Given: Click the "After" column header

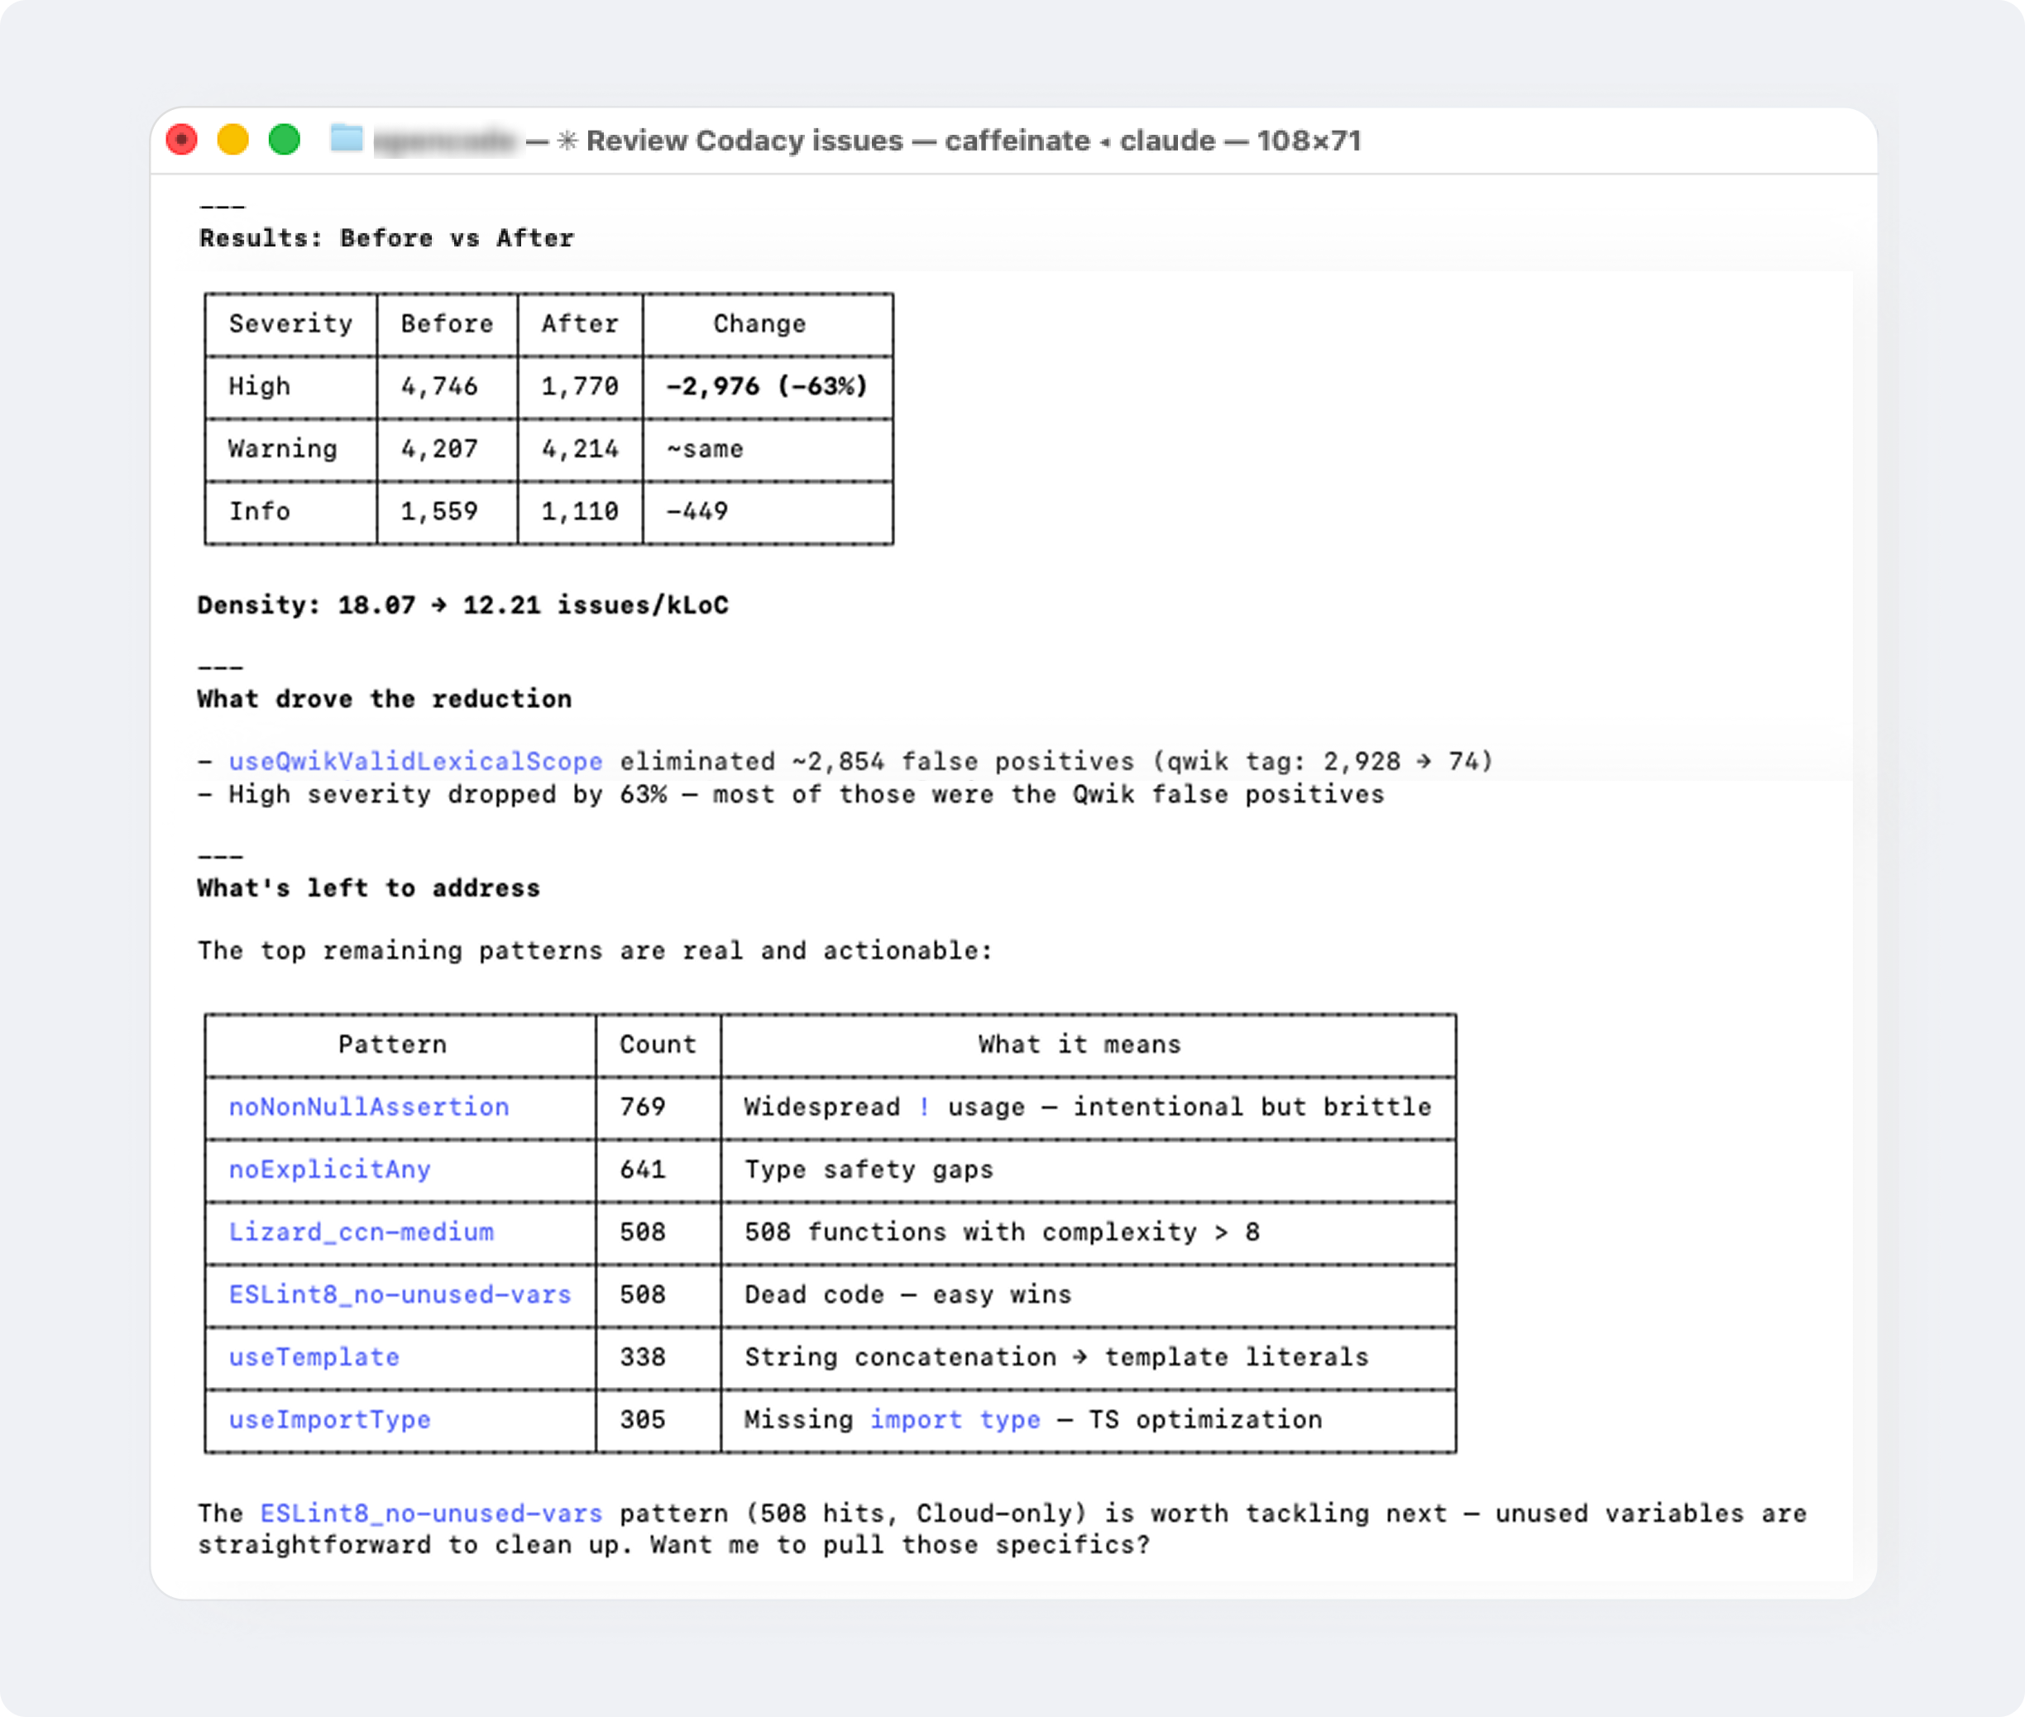Looking at the screenshot, I should (580, 324).
